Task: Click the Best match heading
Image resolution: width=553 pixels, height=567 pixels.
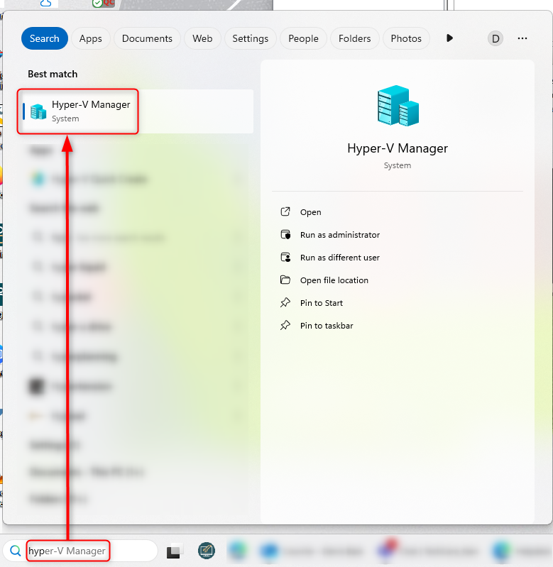Action: (53, 74)
